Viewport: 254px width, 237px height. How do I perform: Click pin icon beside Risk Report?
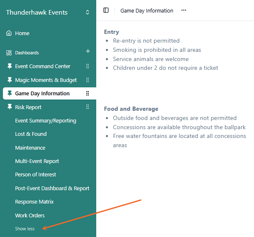tap(10, 107)
